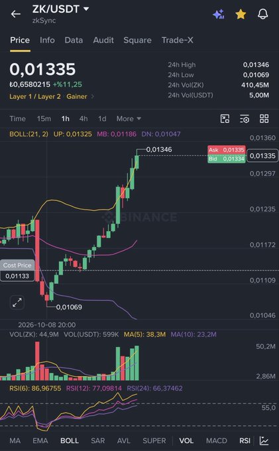Click the Bid 0,01334 price tag
The height and width of the screenshot is (451, 279).
tap(227, 159)
